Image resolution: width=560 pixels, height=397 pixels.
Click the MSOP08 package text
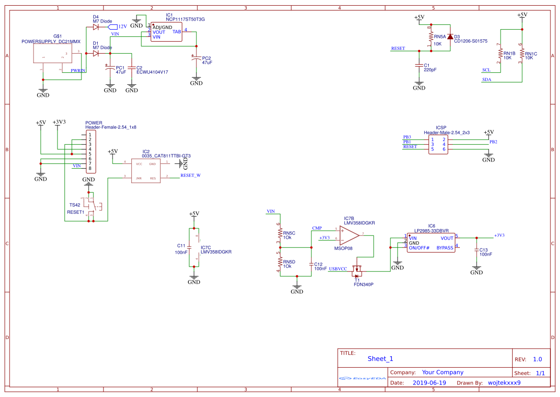click(343, 248)
